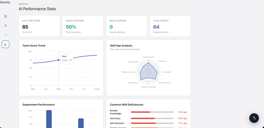This screenshot has height=128, width=264.
Task: Click the REPORTS breadcrumb label
Action: point(23,4)
